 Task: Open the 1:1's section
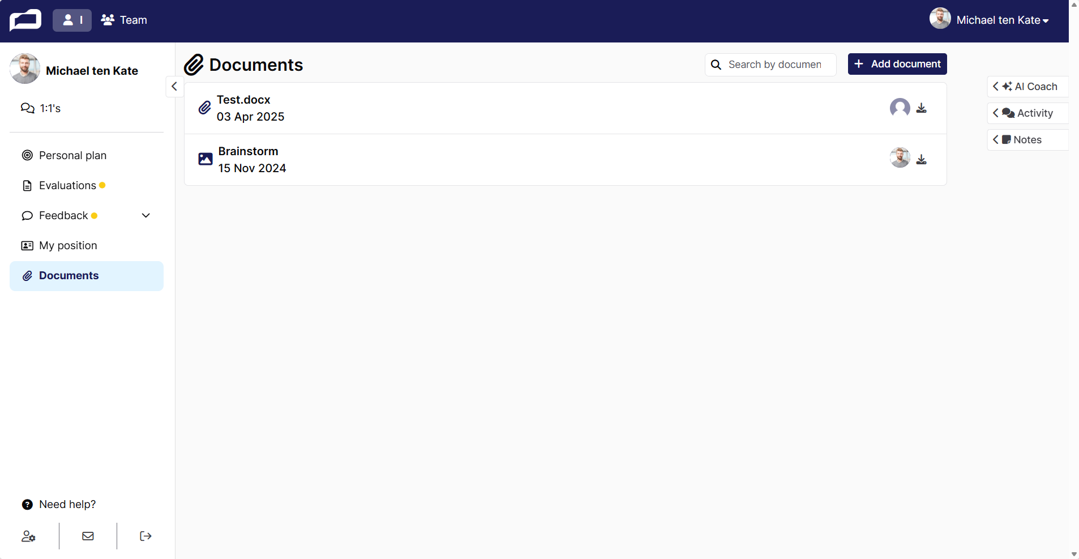(x=41, y=108)
